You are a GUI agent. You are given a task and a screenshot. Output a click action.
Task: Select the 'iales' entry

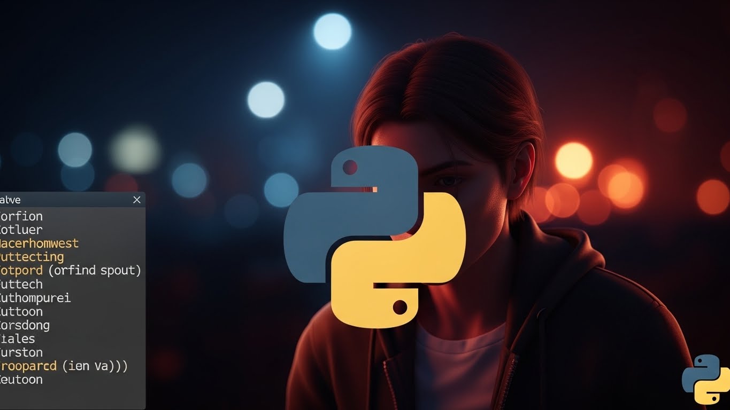[x=18, y=339]
